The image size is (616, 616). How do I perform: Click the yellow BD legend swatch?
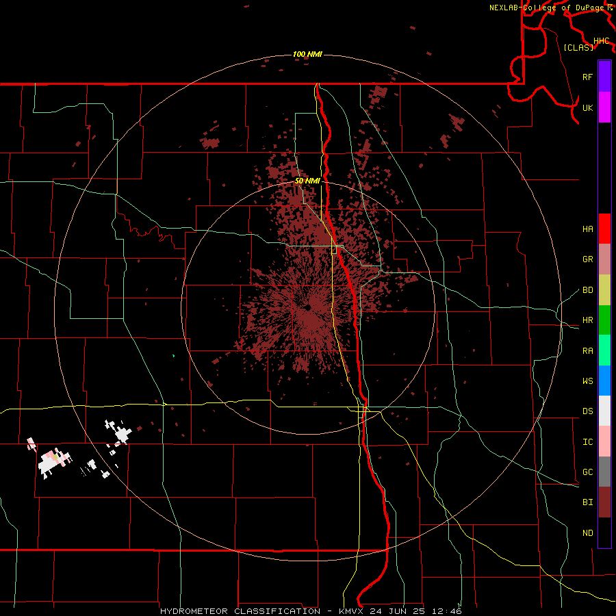[604, 290]
